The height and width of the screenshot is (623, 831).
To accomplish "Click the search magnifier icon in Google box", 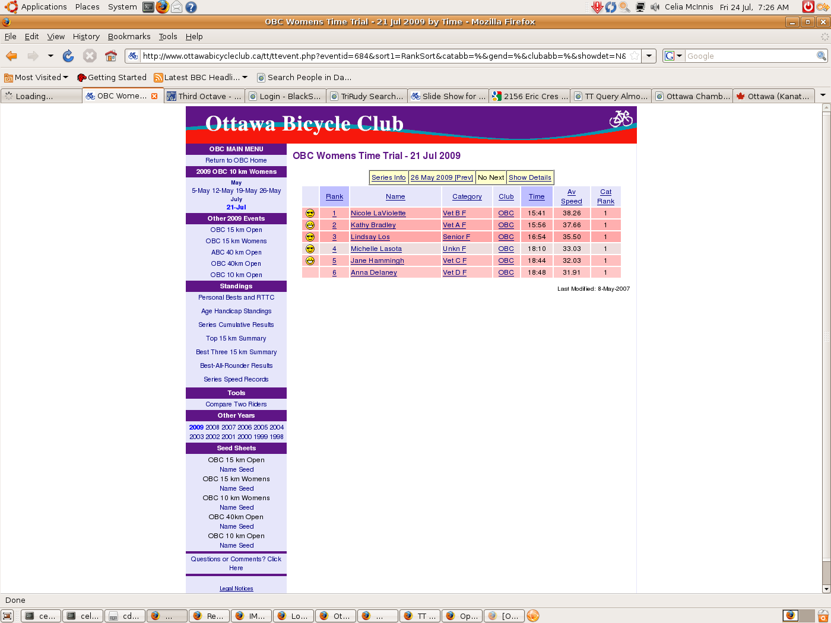I will (x=822, y=56).
